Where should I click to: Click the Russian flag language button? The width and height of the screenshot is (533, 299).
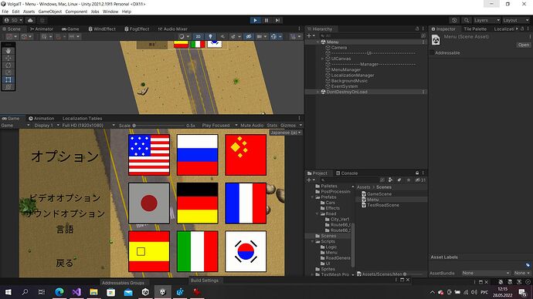click(x=197, y=155)
